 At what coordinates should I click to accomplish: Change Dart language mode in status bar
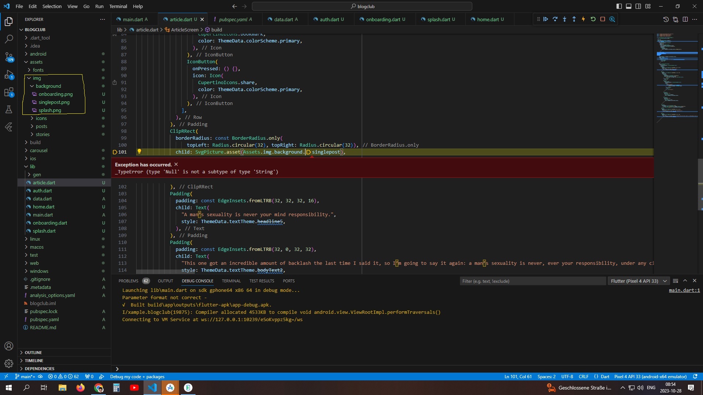(605, 377)
